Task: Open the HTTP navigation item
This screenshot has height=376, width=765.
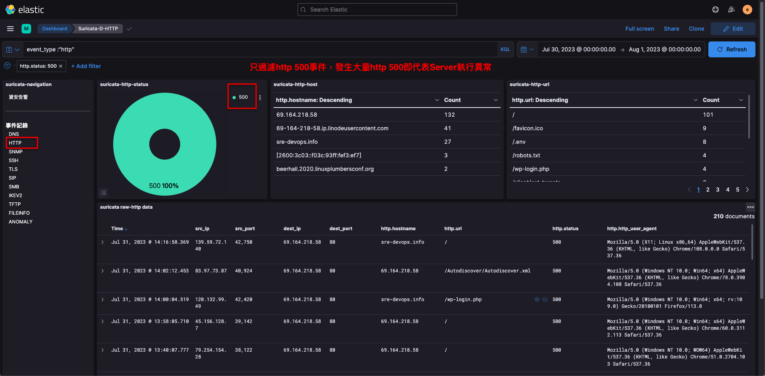Action: pos(15,143)
